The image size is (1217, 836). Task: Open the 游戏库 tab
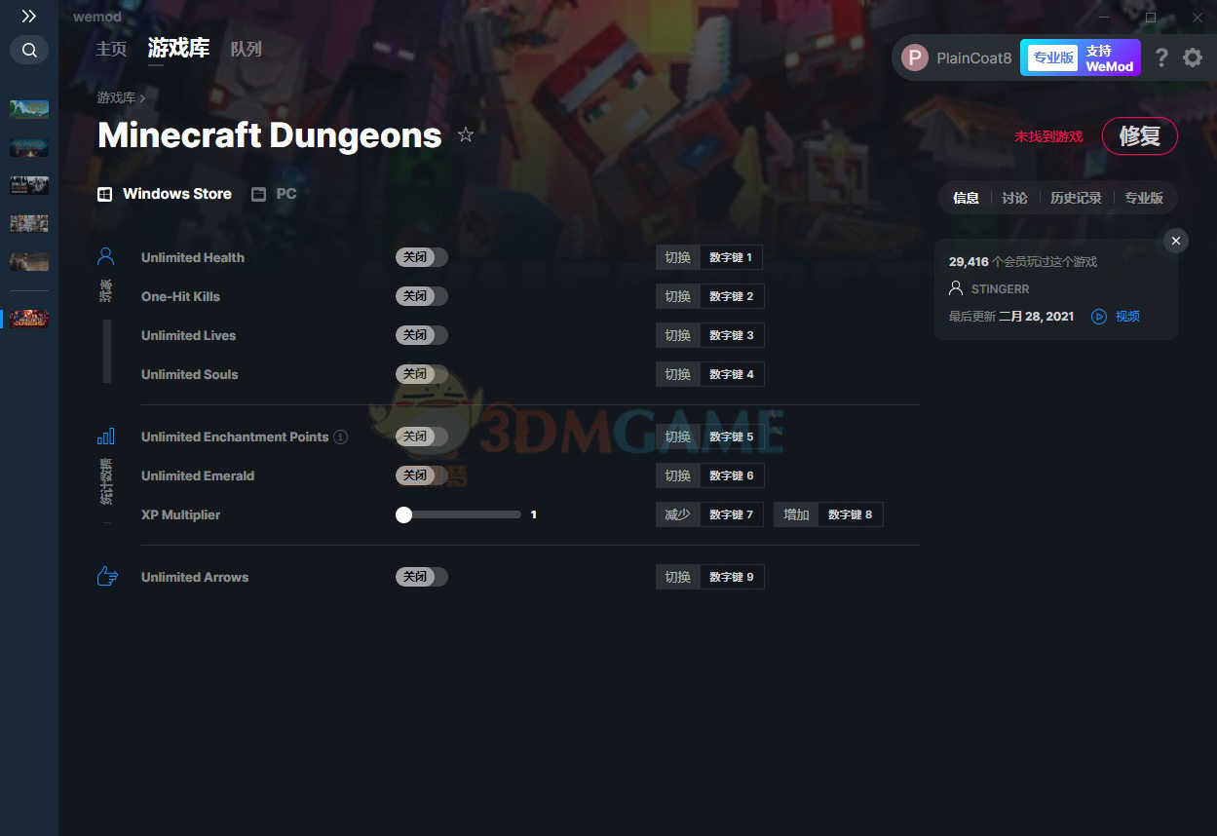pos(178,48)
